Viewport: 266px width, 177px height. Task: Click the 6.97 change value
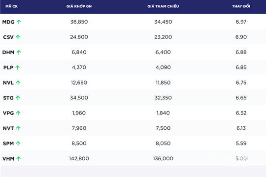[241, 22]
